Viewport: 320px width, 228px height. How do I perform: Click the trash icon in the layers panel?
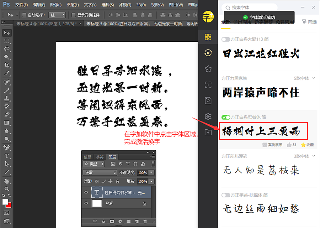145,221
